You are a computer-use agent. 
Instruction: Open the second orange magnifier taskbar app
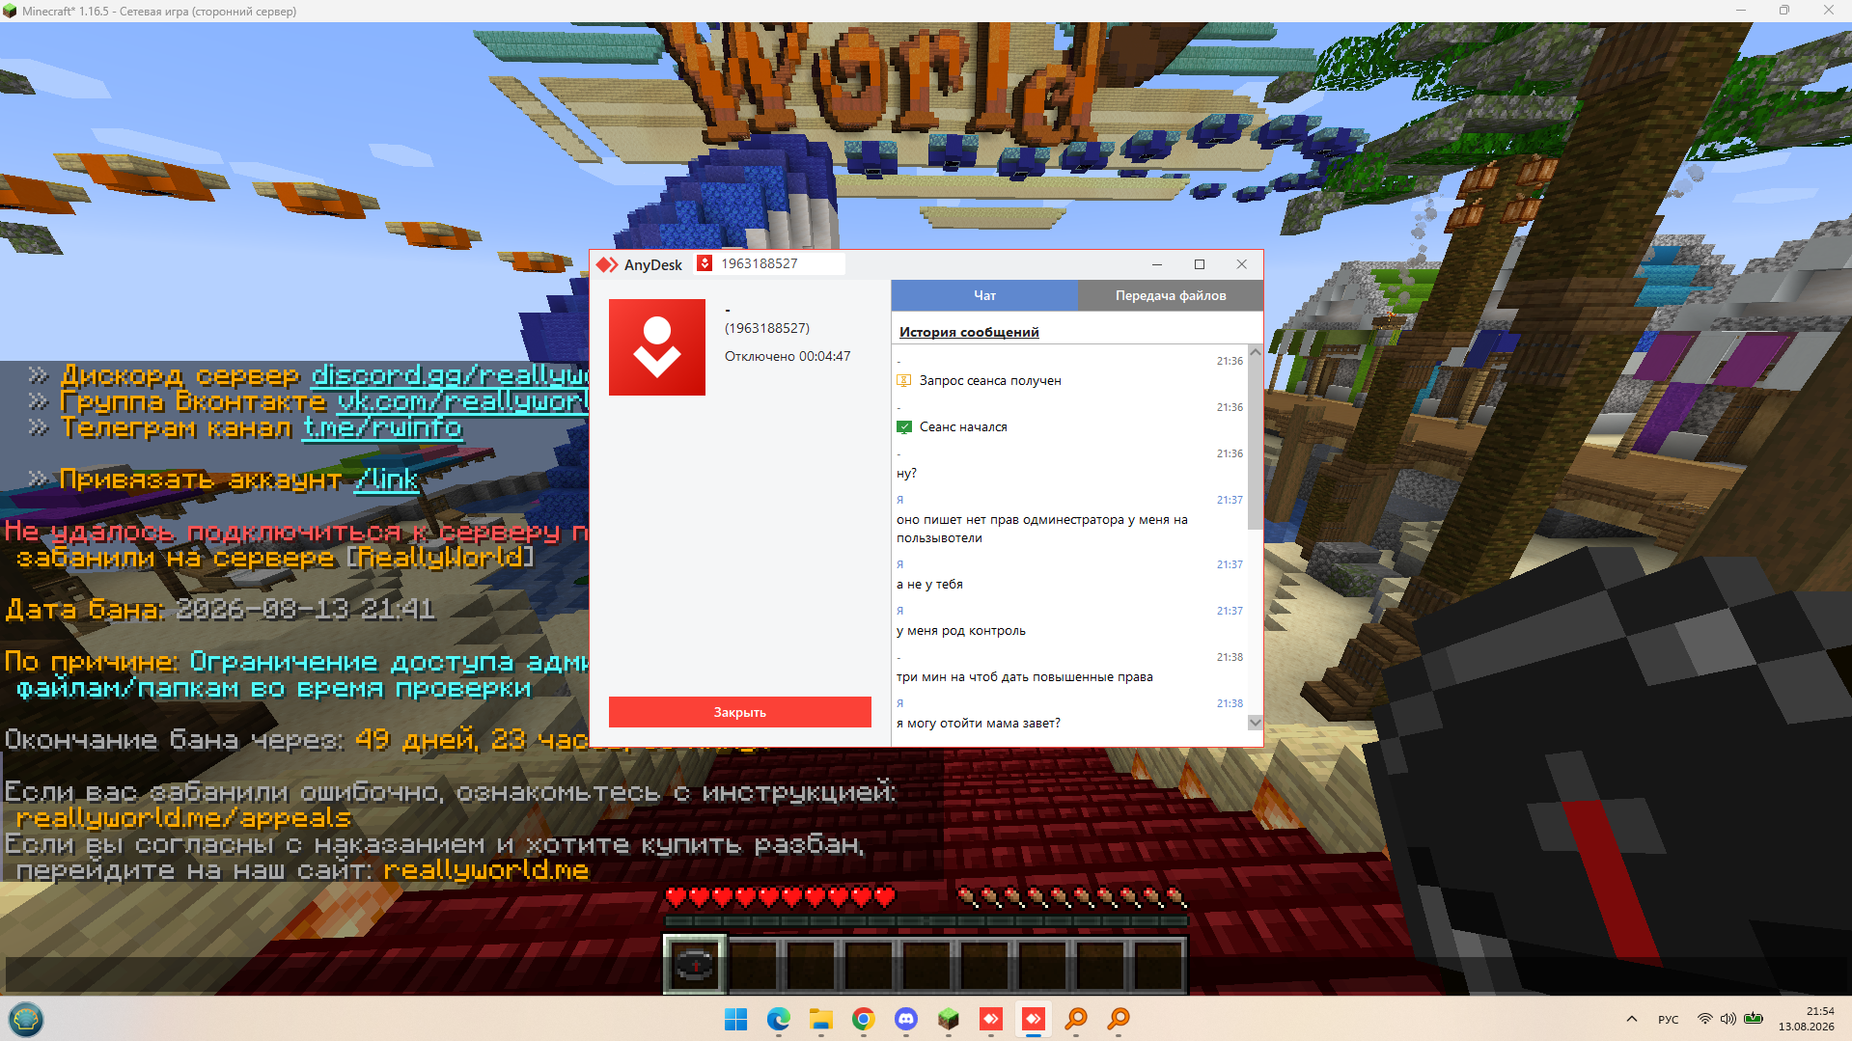point(1118,1019)
